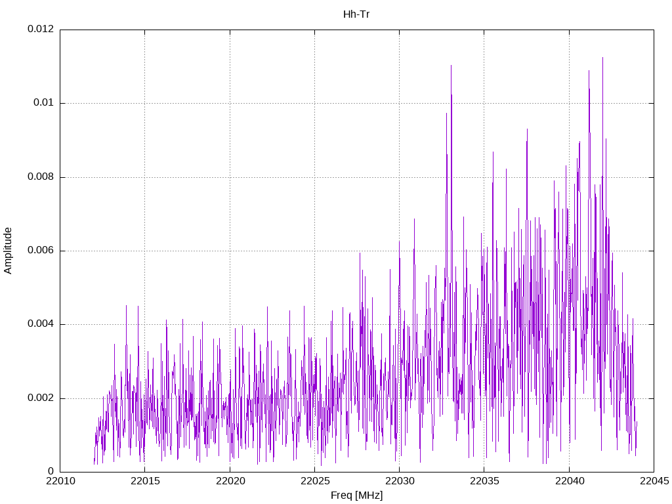Select the x-axis tick label 22035
The height and width of the screenshot is (504, 672).
[485, 481]
